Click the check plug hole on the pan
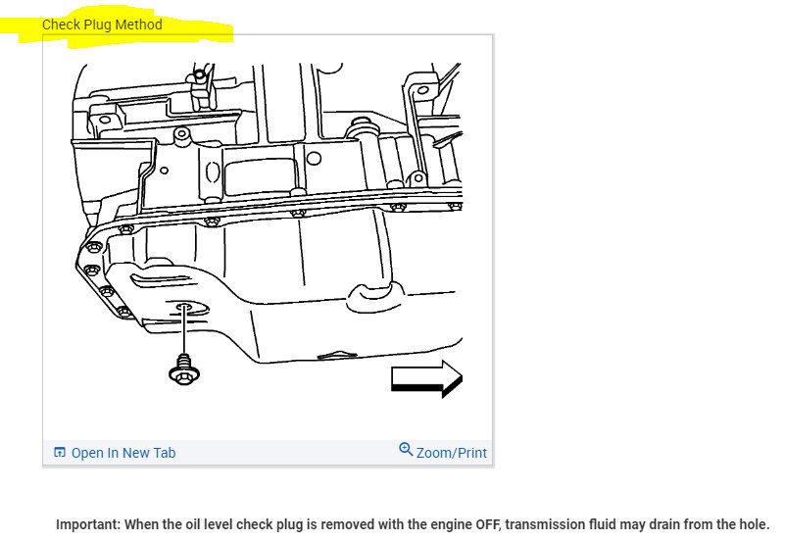 point(185,306)
